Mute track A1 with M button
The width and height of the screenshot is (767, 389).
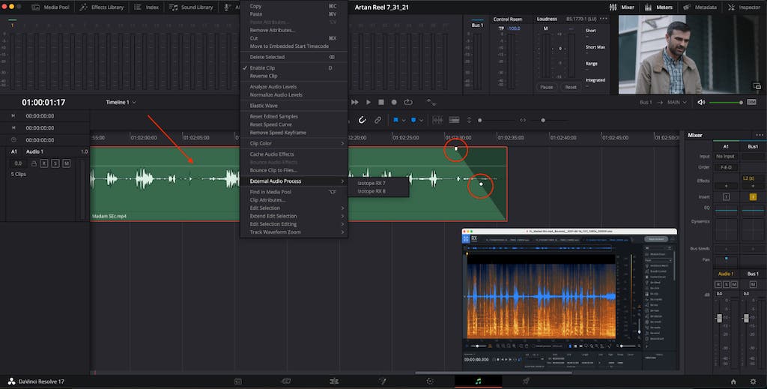[67, 163]
